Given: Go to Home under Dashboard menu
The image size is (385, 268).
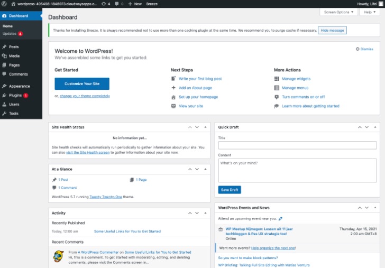Looking at the screenshot, I should (x=7, y=26).
